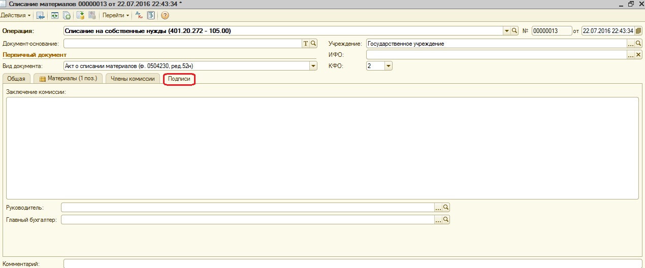Click the date field 22.07.2016 22:43:34
Screen dimensions: 645x268
(608, 31)
